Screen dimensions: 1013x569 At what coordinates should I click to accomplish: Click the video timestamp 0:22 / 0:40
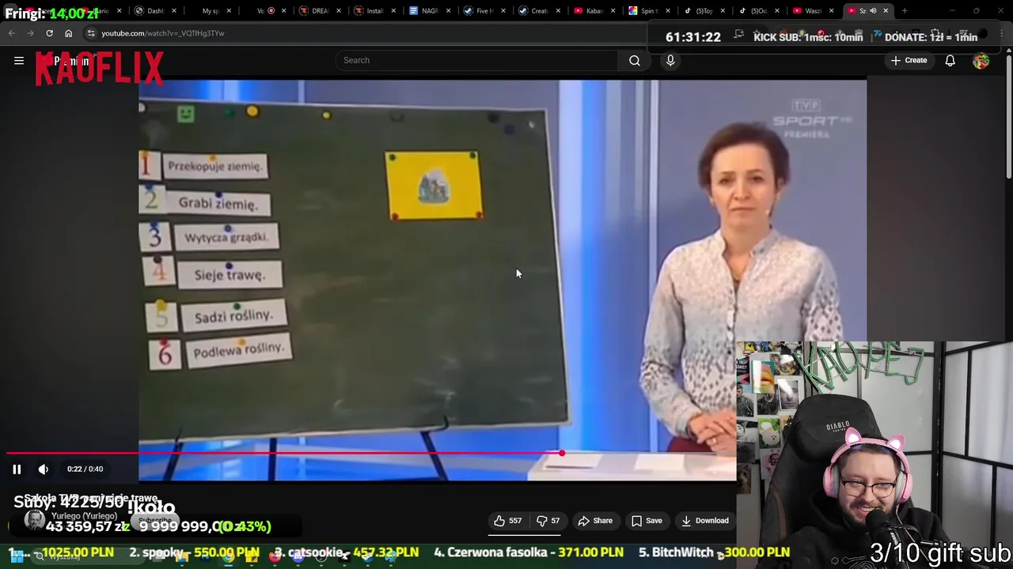point(85,469)
